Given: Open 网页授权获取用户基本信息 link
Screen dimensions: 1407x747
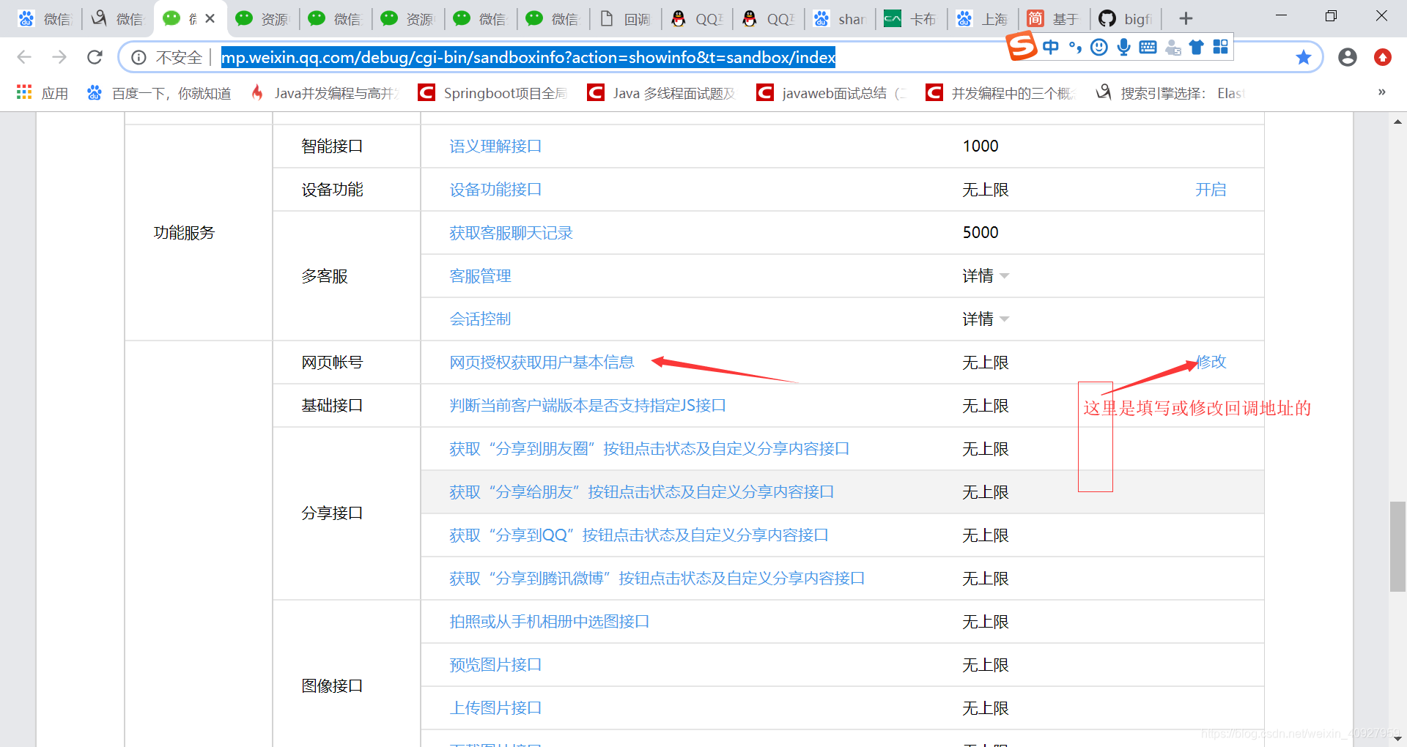Looking at the screenshot, I should pos(542,363).
